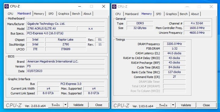Click CAS# Latency 44.0 clocks field
This screenshot has height=112, width=220.
click(174, 53)
